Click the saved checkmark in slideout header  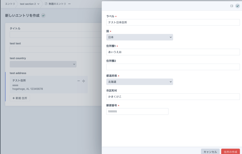pyautogui.click(x=237, y=6)
